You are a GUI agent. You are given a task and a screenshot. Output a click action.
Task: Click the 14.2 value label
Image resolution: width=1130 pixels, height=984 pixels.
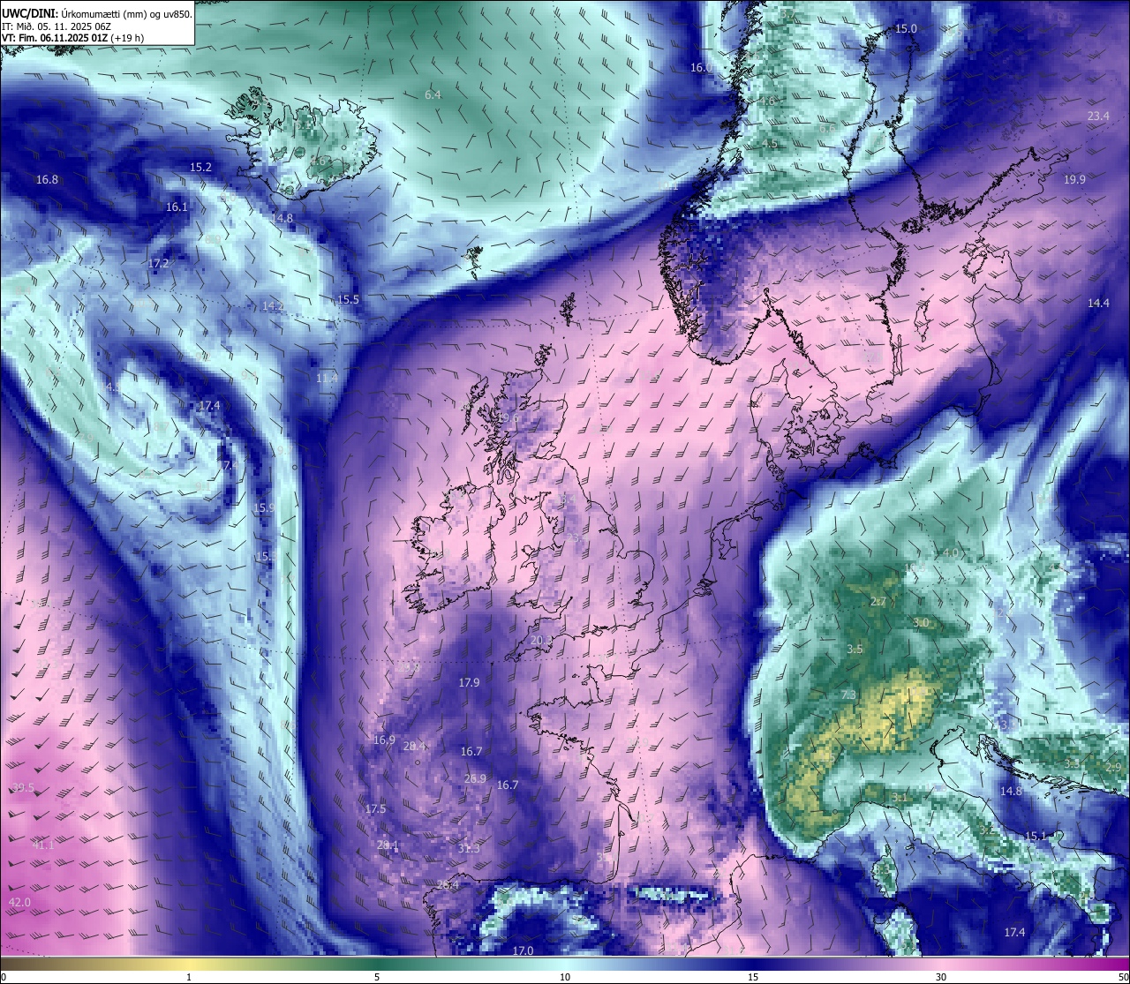[273, 306]
